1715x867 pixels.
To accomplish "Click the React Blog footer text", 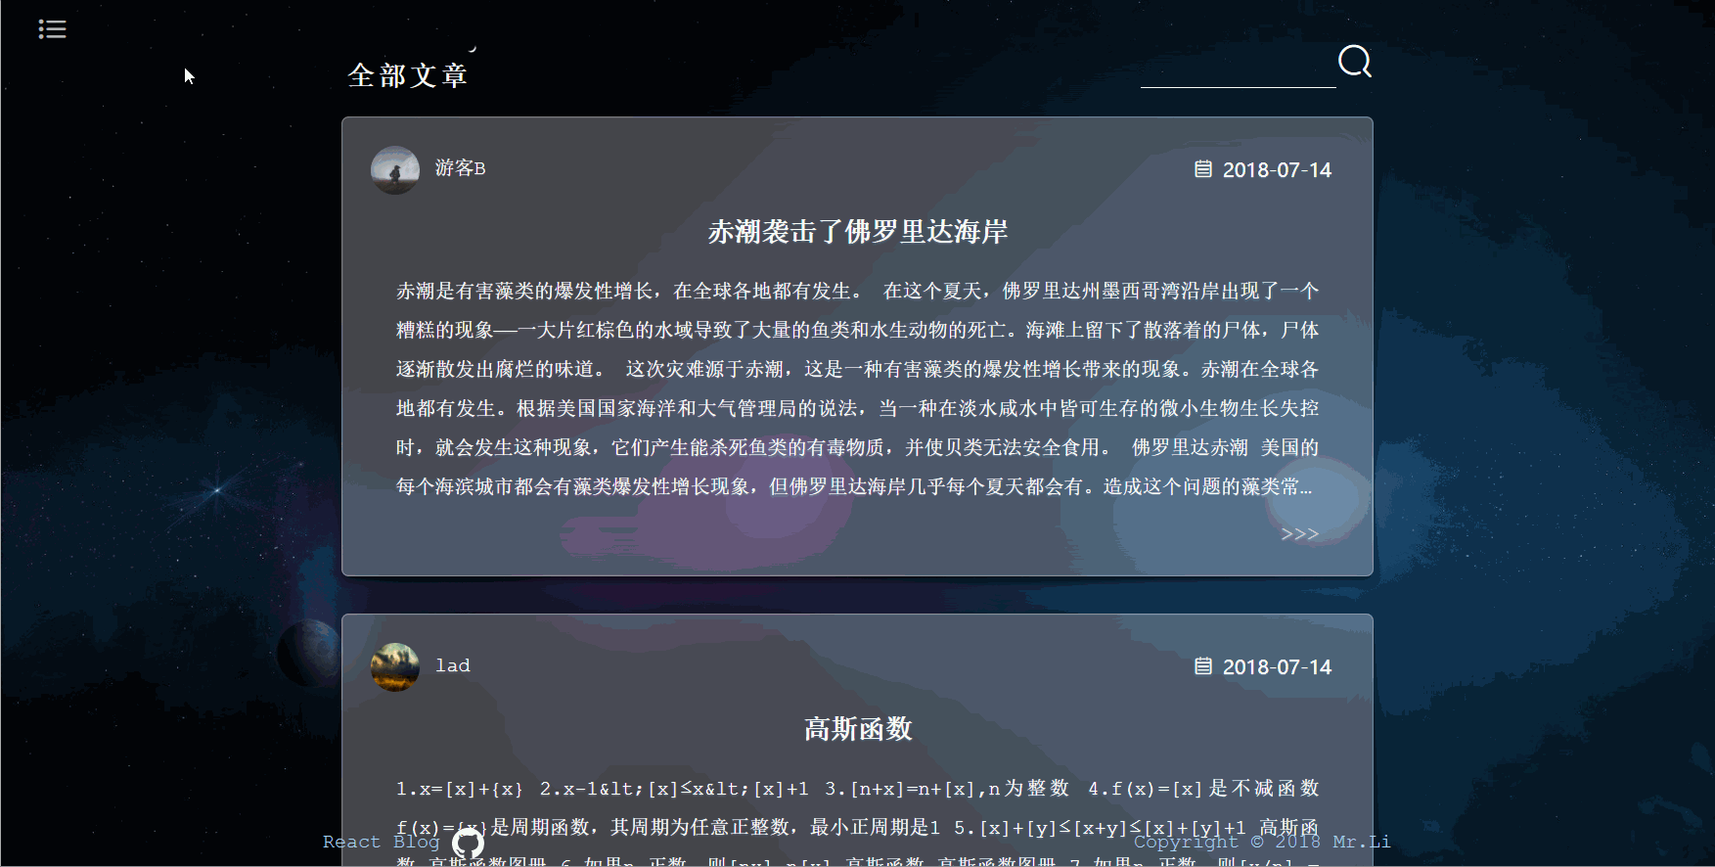I will click(381, 842).
